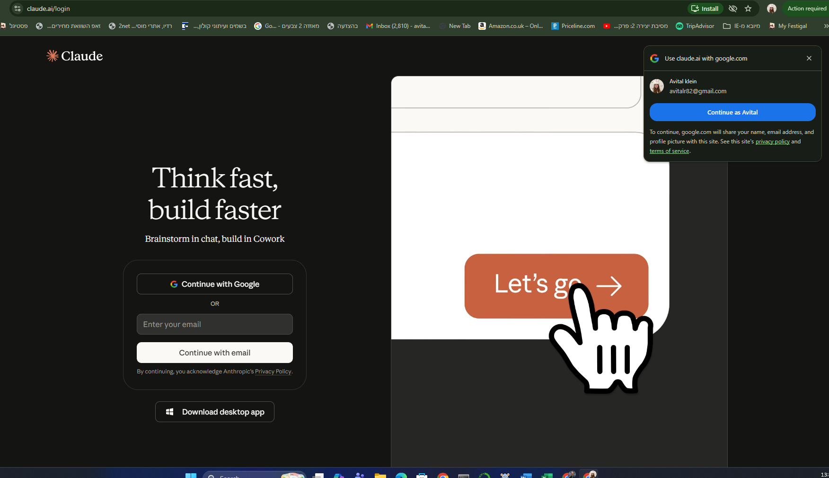Open the בשמים ועיתוני קולון bookmark
Image resolution: width=829 pixels, height=478 pixels.
214,26
